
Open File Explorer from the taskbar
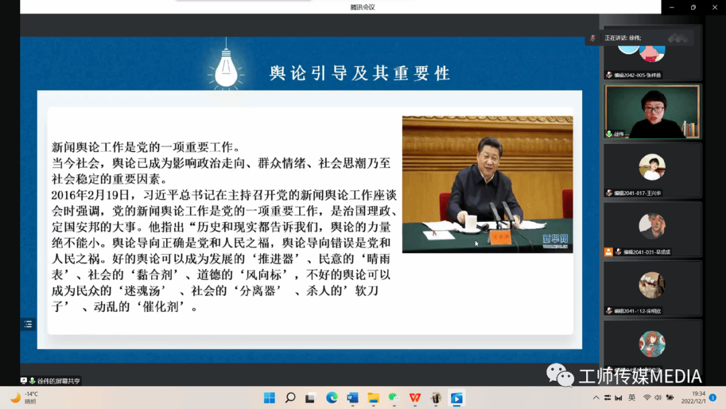point(373,398)
